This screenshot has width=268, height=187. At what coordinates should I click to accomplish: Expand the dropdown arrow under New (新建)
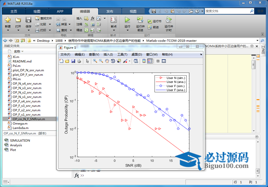click(8, 30)
